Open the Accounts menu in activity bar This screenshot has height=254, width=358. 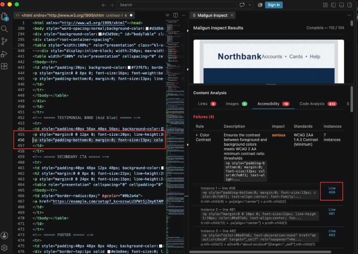point(4,236)
